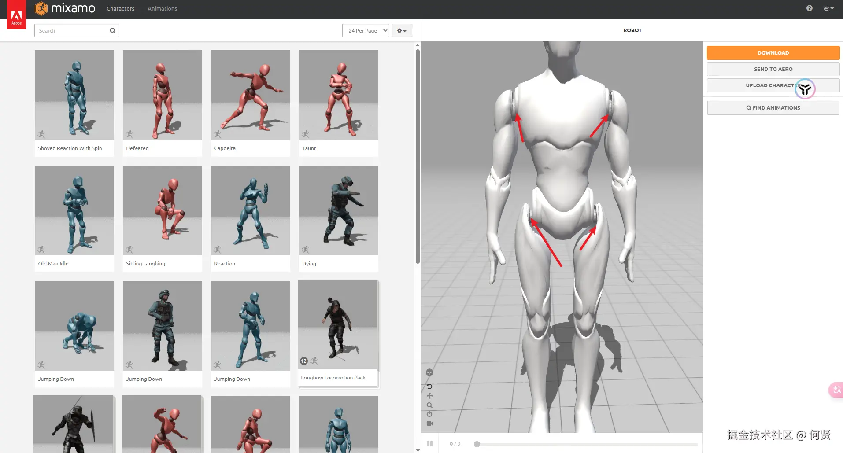Click the Adobe logo icon
This screenshot has width=843, height=453.
[16, 15]
